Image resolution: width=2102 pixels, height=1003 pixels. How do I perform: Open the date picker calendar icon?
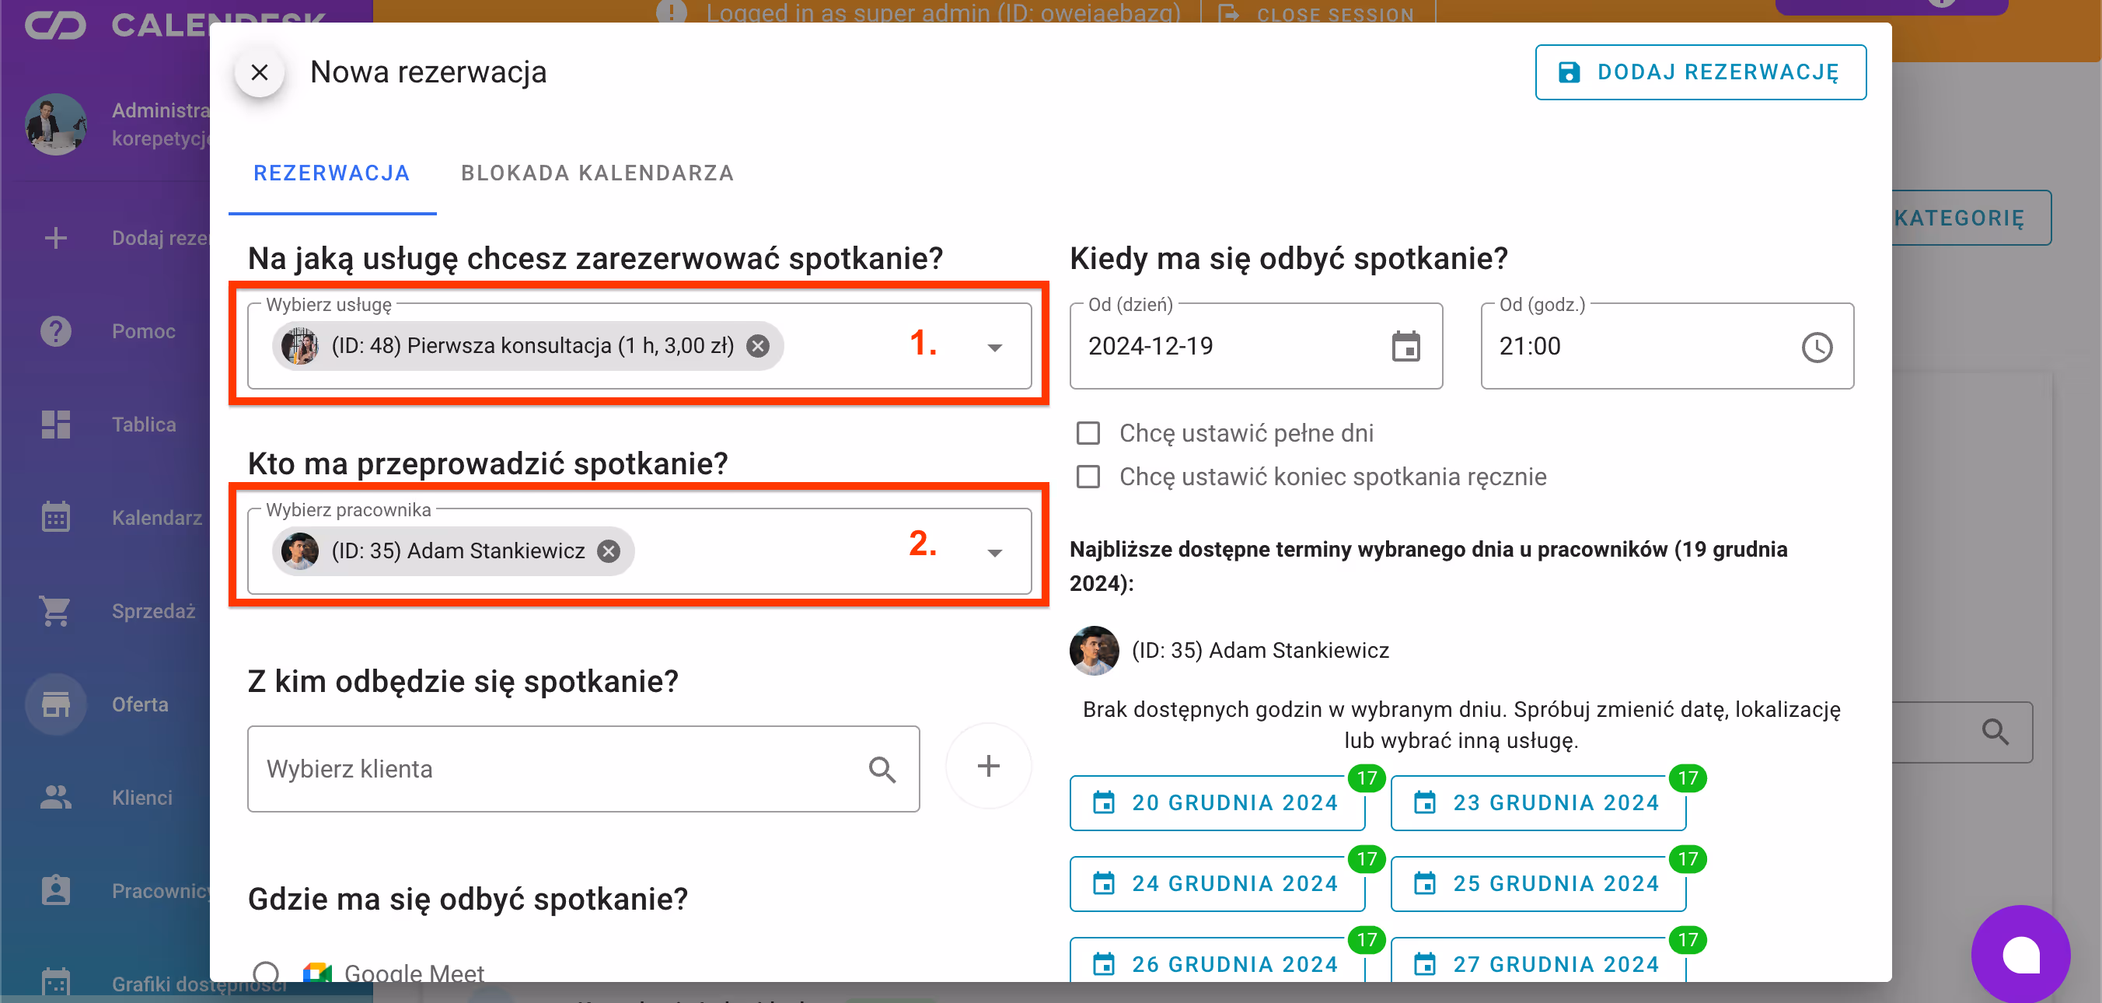1407,346
